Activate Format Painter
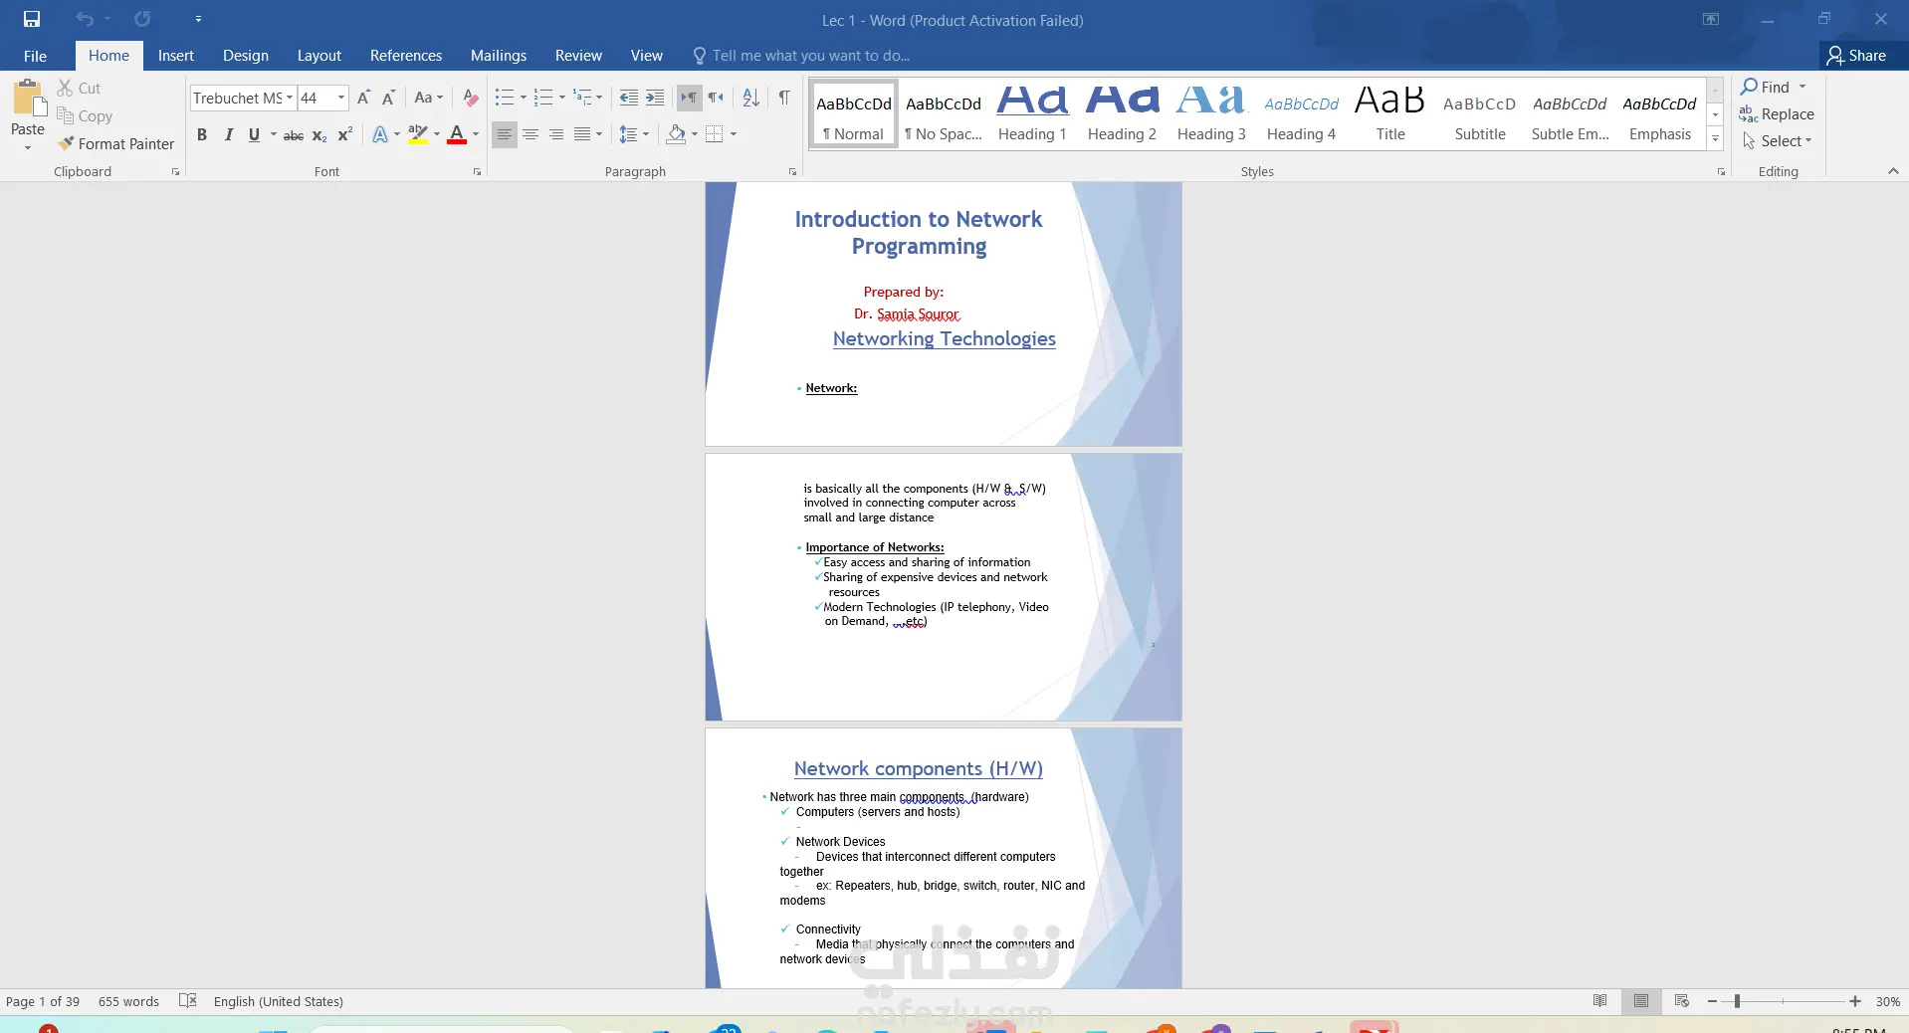This screenshot has width=1909, height=1033. point(115,143)
